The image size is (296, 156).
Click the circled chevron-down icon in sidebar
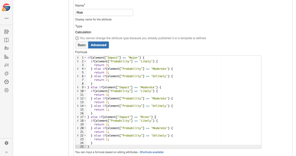pyautogui.click(x=6, y=82)
